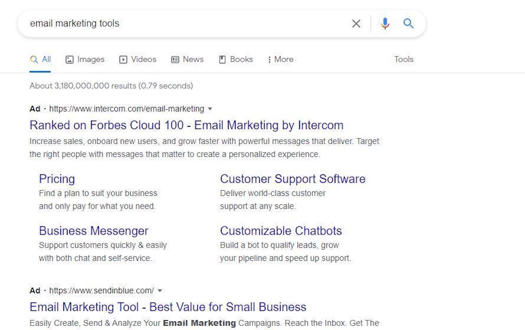Open the Customer Support Software sitelink
525x330 pixels.
(x=293, y=179)
